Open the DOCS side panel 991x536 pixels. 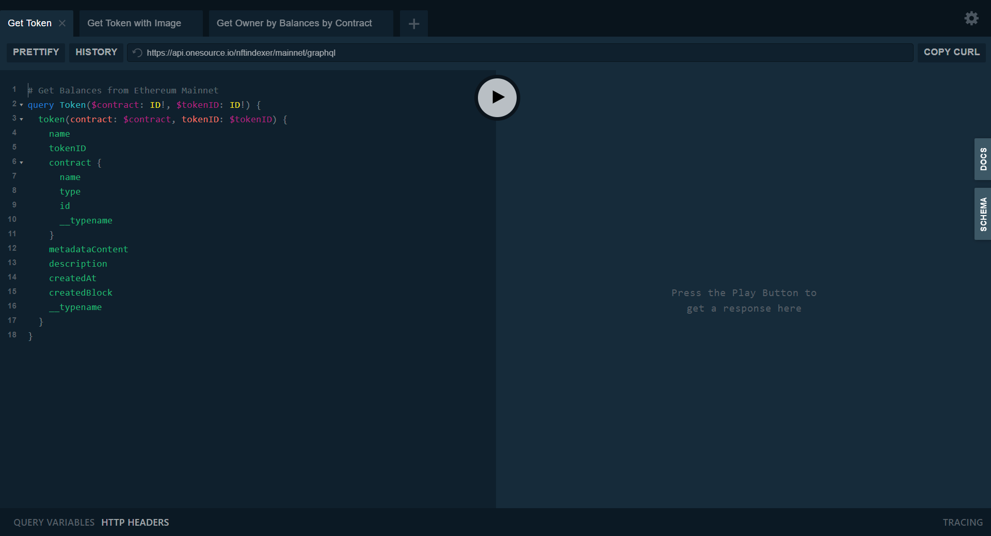(x=983, y=159)
